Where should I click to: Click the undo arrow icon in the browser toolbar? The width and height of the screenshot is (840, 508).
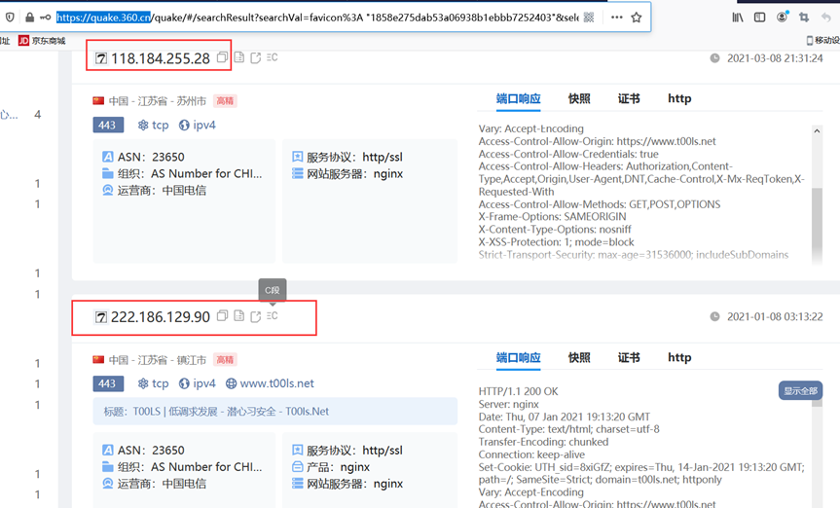[826, 18]
